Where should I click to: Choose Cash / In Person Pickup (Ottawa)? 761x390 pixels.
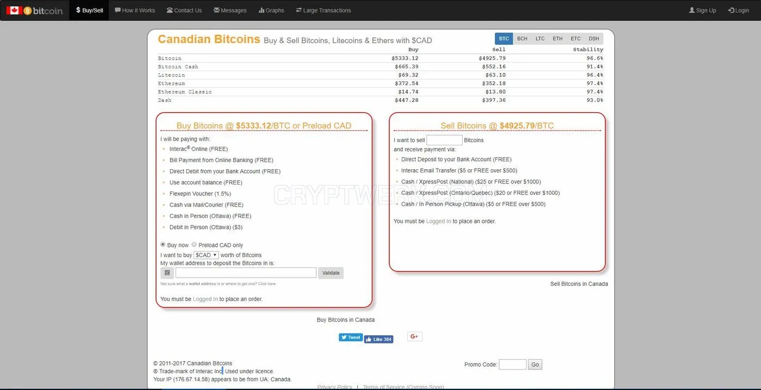click(x=473, y=204)
